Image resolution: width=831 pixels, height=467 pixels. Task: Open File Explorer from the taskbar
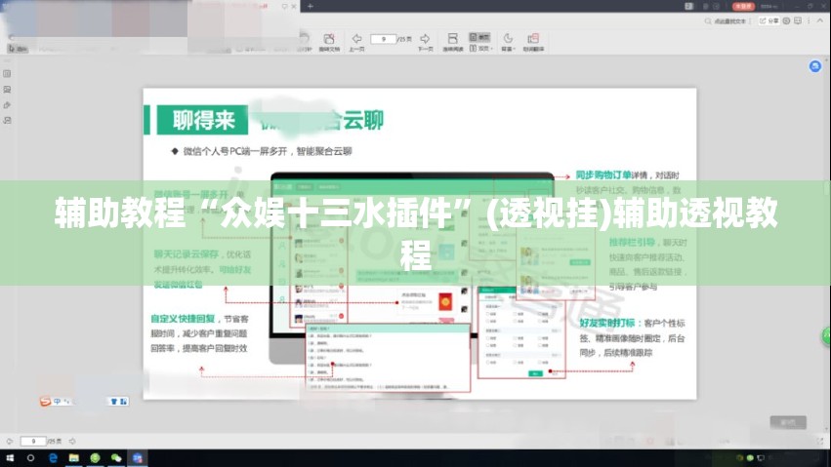pyautogui.click(x=73, y=458)
